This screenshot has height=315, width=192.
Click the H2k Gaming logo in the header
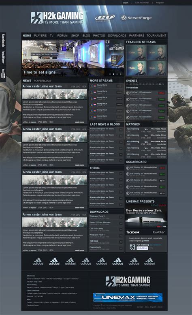(57, 18)
